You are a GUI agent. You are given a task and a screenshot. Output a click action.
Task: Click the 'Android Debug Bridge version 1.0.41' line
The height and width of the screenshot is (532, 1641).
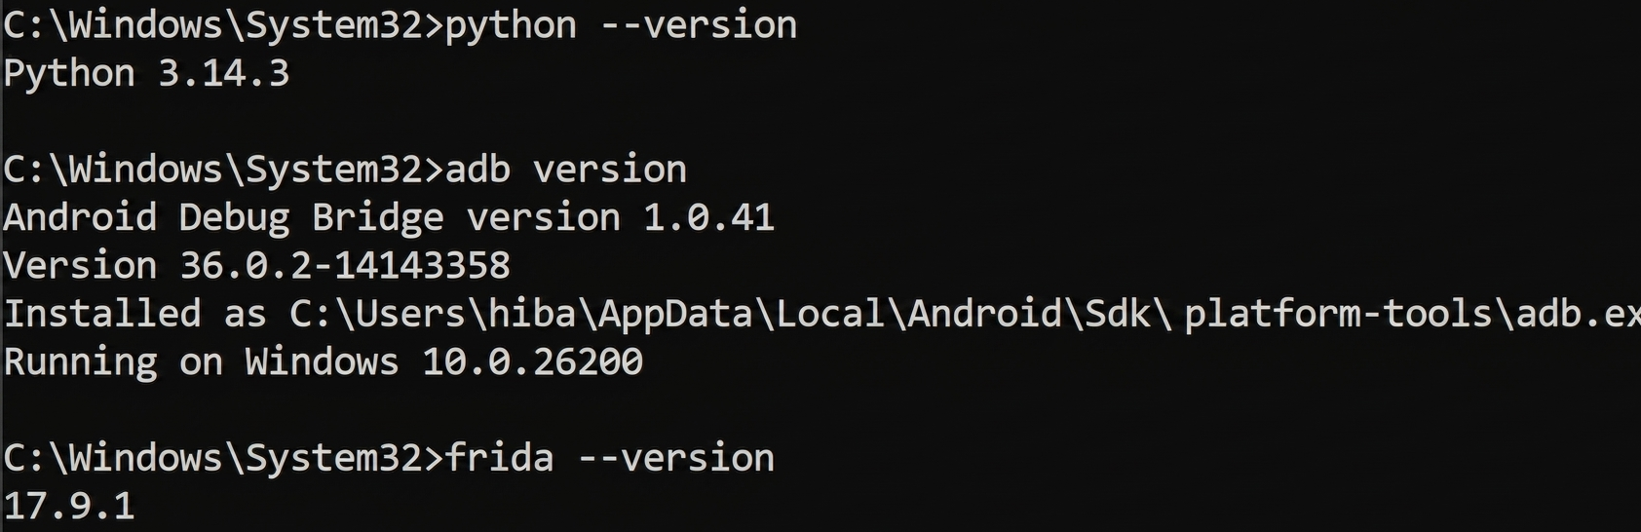point(389,218)
